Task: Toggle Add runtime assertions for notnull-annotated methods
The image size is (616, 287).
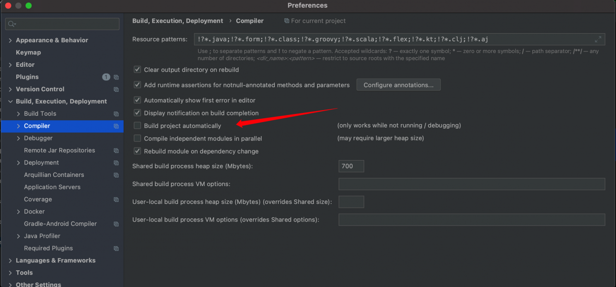Action: tap(138, 85)
